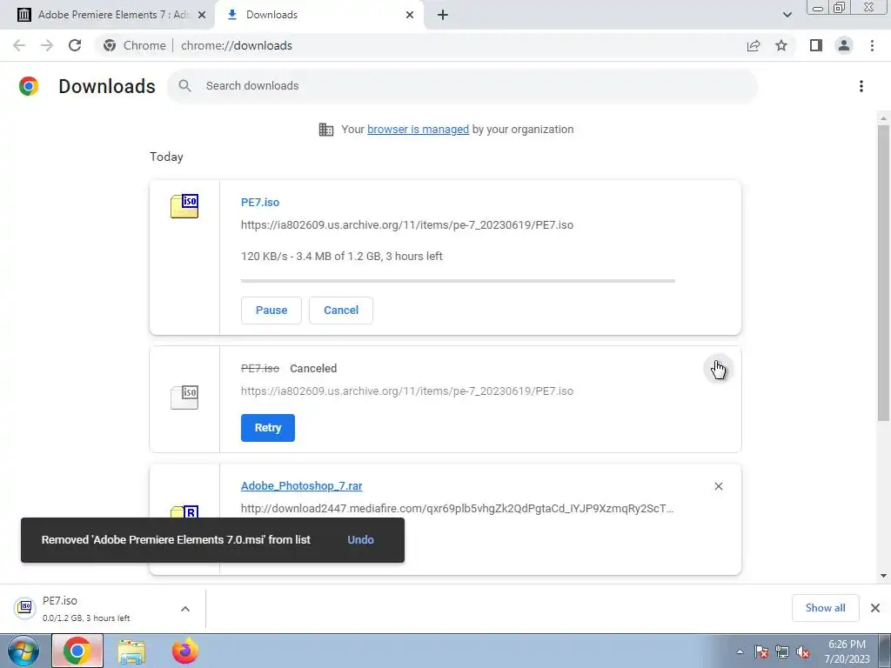Image resolution: width=891 pixels, height=668 pixels.
Task: Reload the downloads page
Action: click(75, 45)
